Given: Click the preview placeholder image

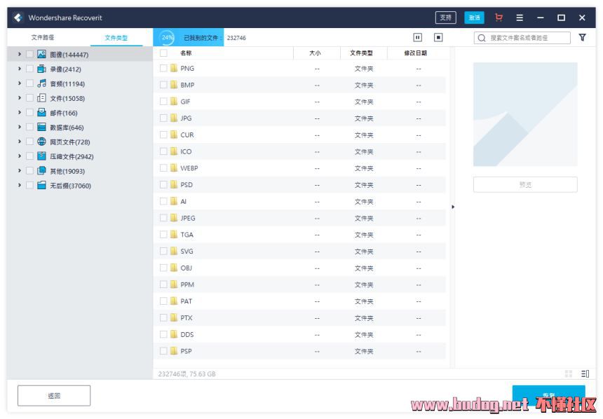Looking at the screenshot, I should coord(525,114).
